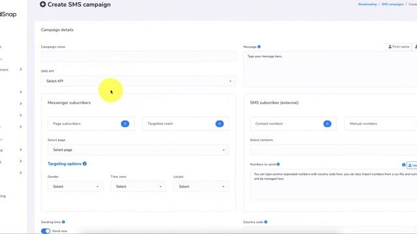Open the Select API dropdown

[138, 81]
